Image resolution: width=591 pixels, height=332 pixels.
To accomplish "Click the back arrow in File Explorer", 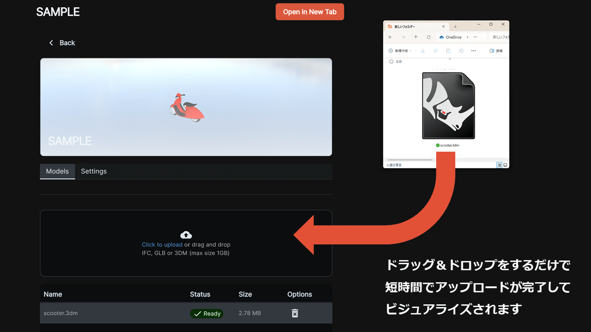I will (390, 37).
